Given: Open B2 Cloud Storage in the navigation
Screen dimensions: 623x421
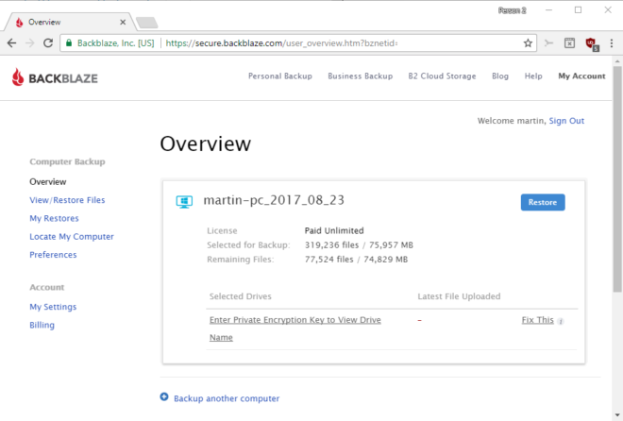Looking at the screenshot, I should point(442,76).
